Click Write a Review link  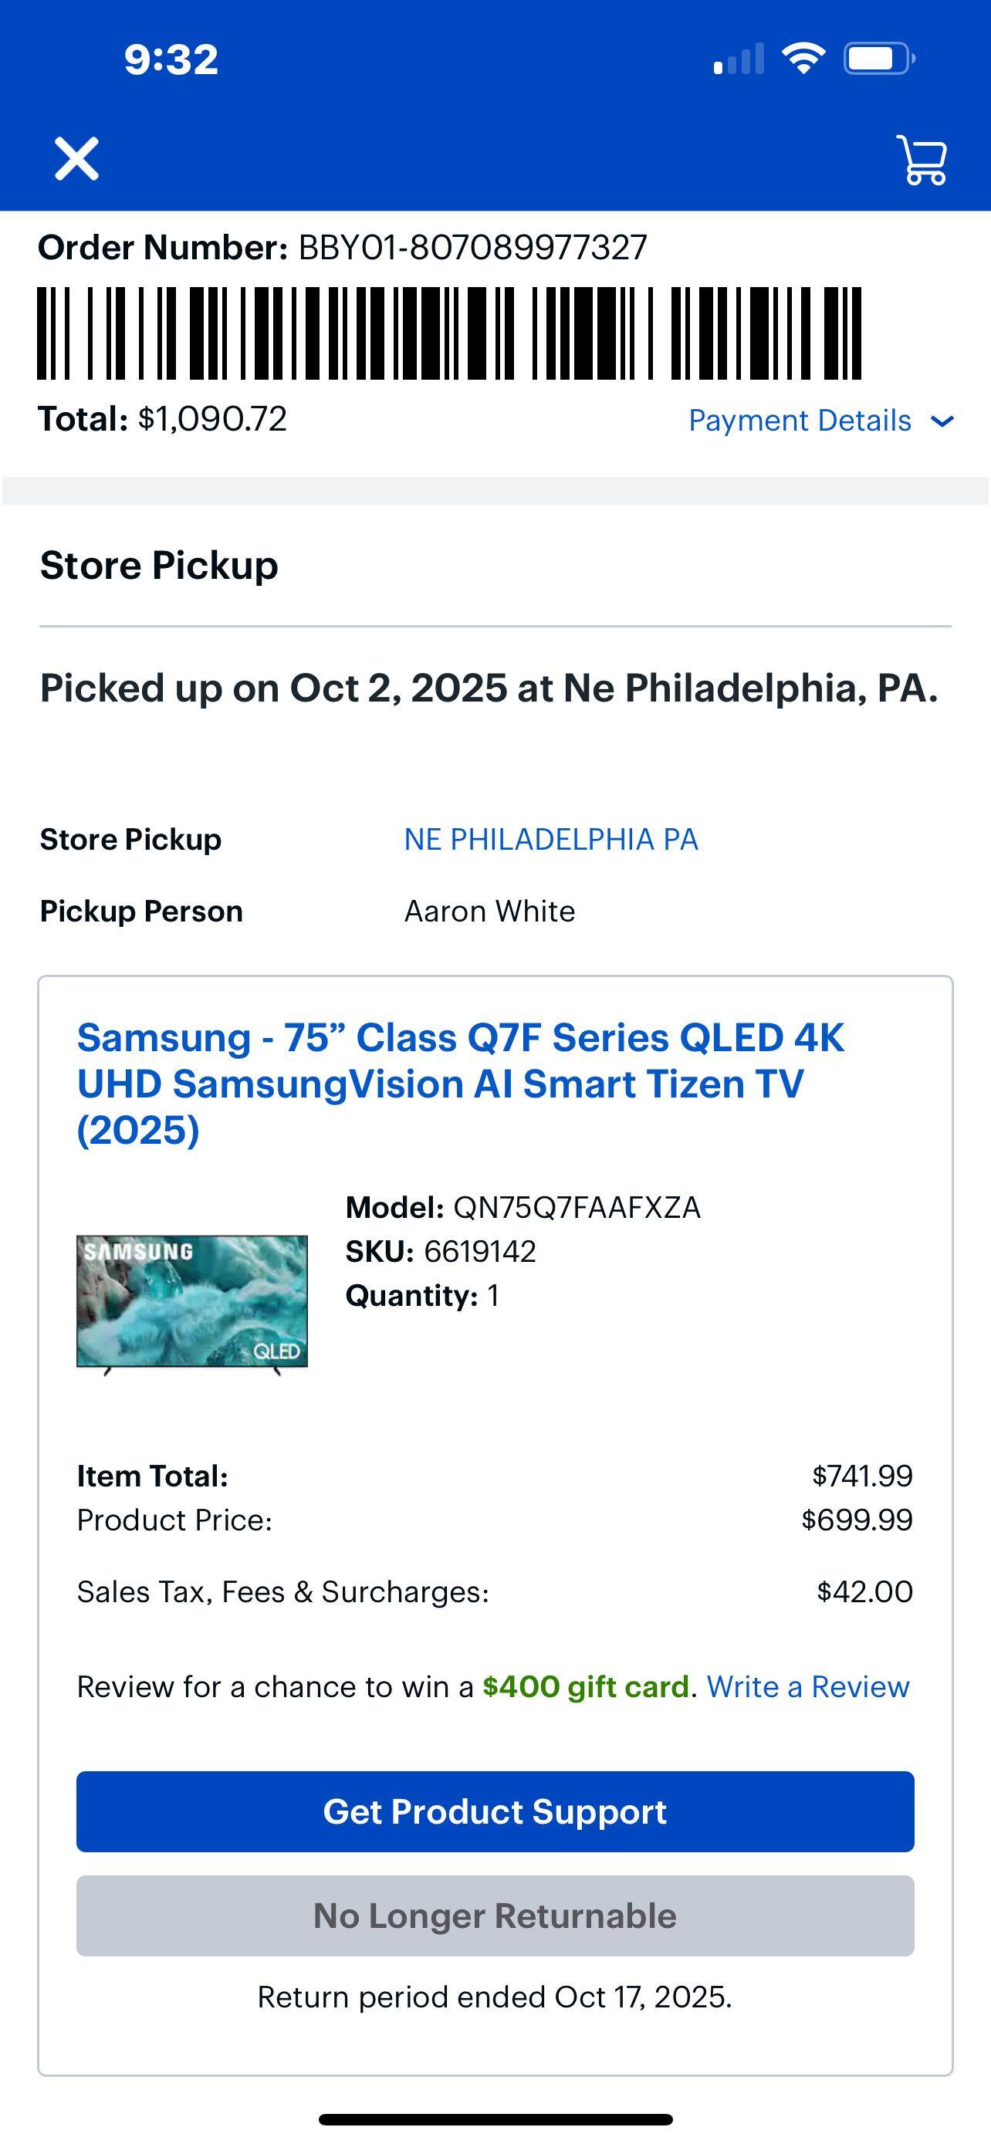click(x=808, y=1686)
